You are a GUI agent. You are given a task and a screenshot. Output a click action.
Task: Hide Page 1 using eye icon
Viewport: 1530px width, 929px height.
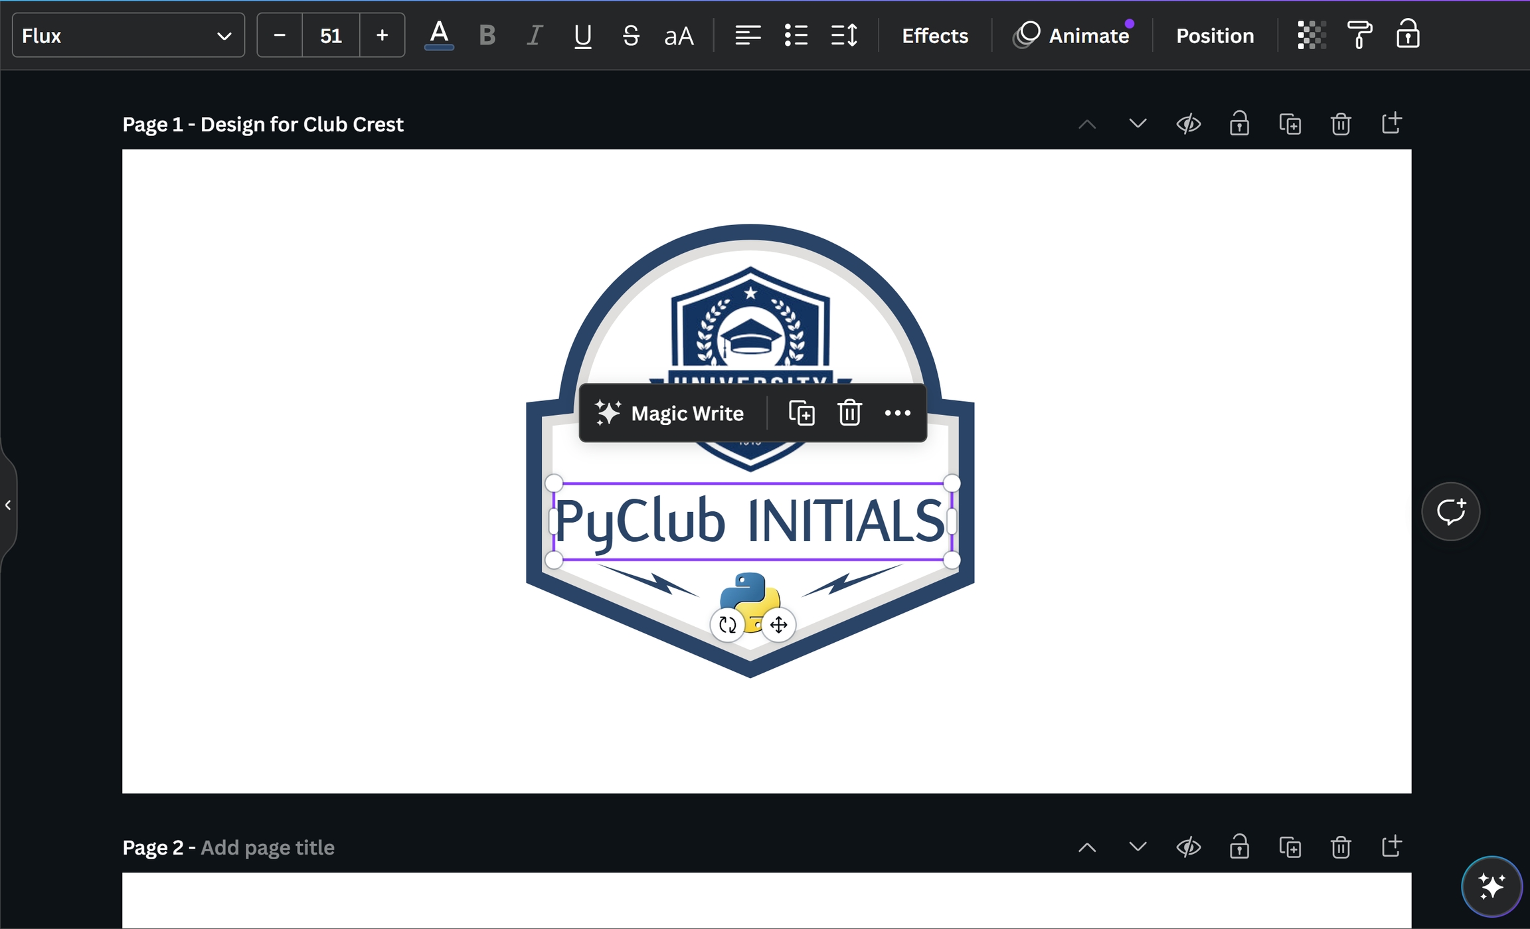click(x=1188, y=124)
